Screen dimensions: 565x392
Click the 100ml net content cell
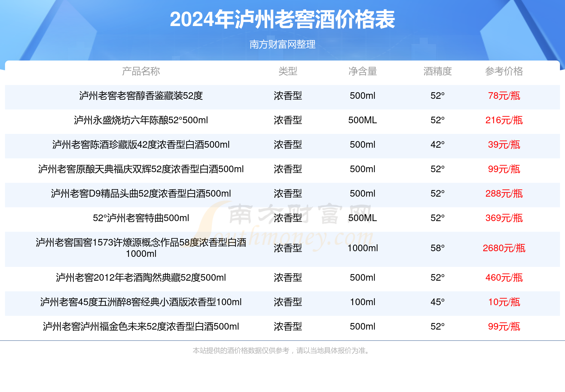(363, 302)
